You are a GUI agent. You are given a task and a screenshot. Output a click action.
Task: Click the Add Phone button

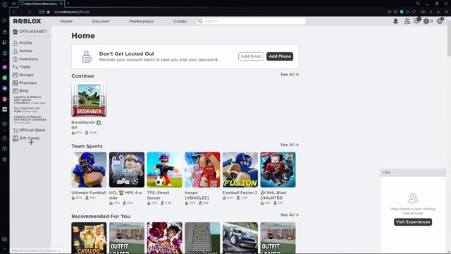(x=280, y=56)
